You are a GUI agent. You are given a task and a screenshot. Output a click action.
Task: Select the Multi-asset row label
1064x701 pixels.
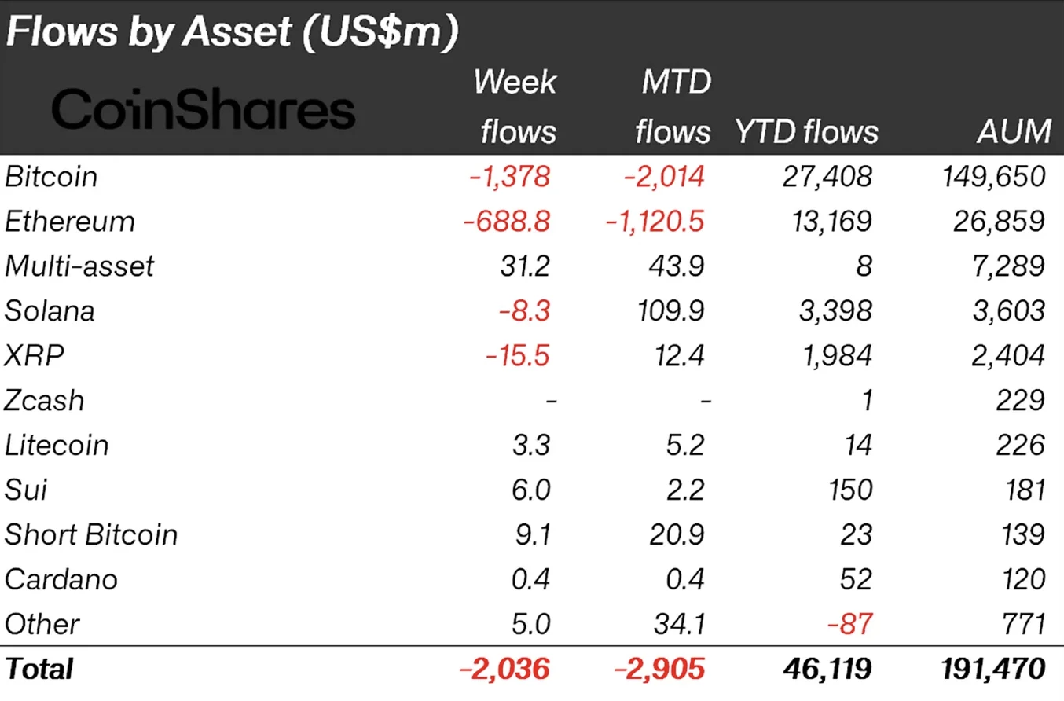79,266
